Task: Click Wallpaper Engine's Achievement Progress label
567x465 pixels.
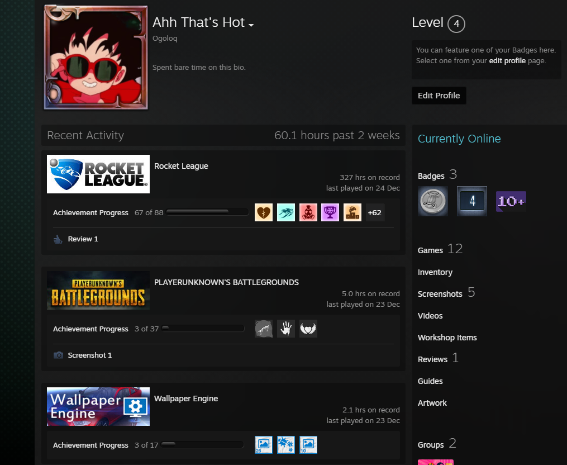Action: click(90, 445)
